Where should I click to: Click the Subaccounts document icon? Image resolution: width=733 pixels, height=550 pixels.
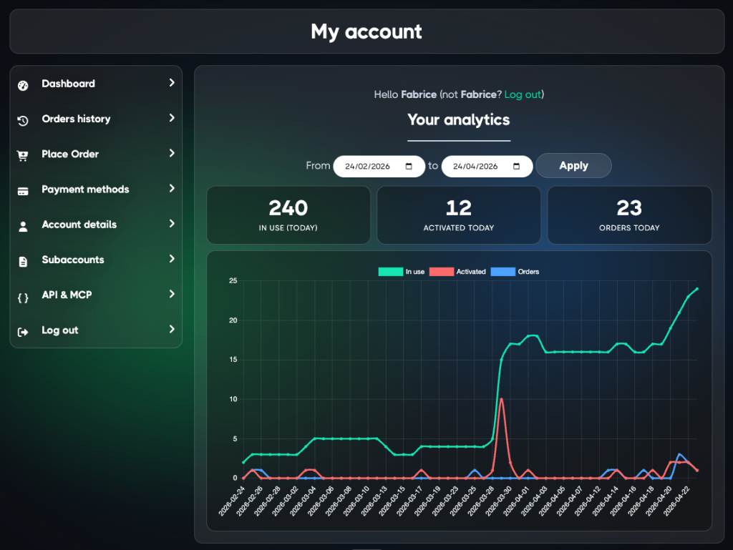point(23,262)
